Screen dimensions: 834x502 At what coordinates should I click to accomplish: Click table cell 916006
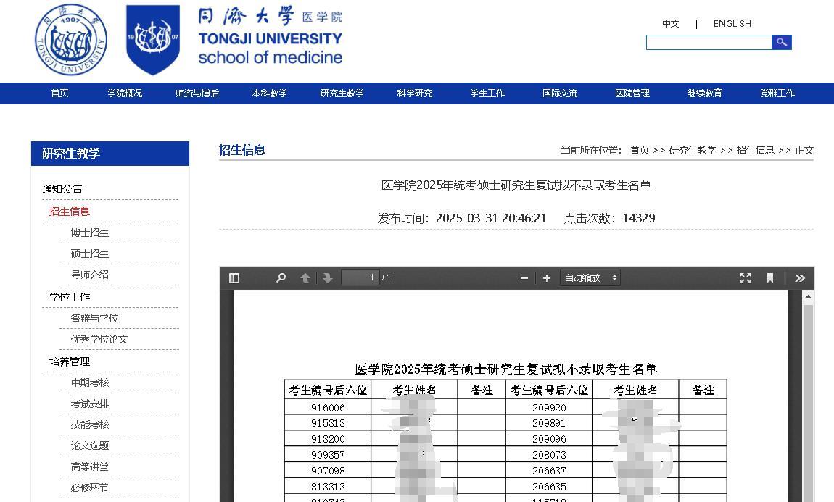point(328,407)
